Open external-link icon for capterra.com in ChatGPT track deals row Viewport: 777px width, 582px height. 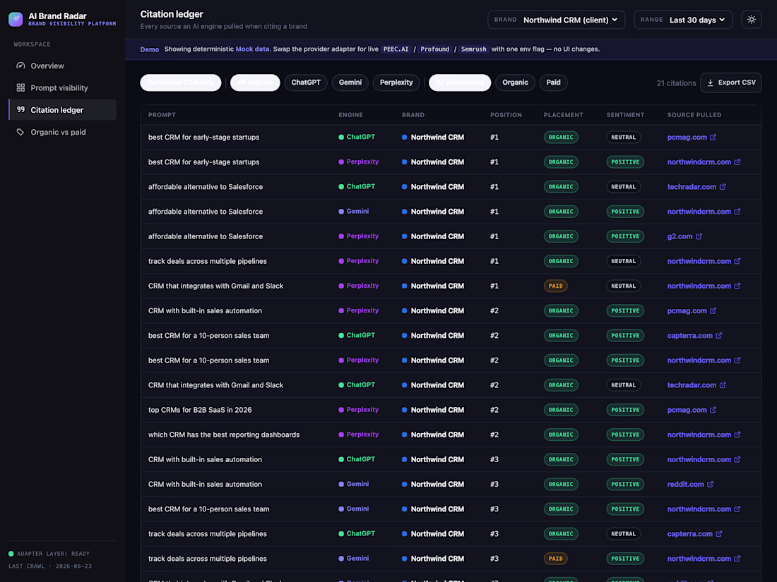coord(719,534)
